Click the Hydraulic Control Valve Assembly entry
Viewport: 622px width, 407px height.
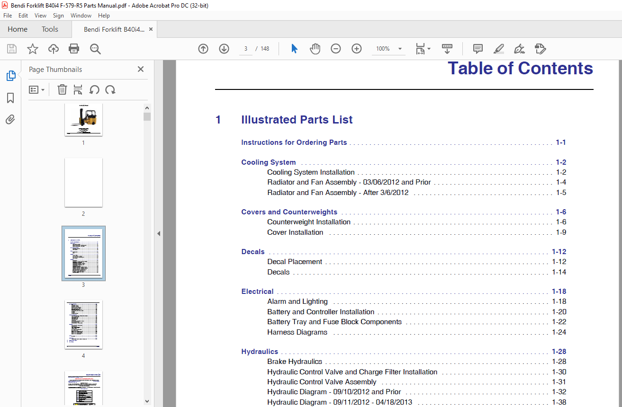(322, 382)
